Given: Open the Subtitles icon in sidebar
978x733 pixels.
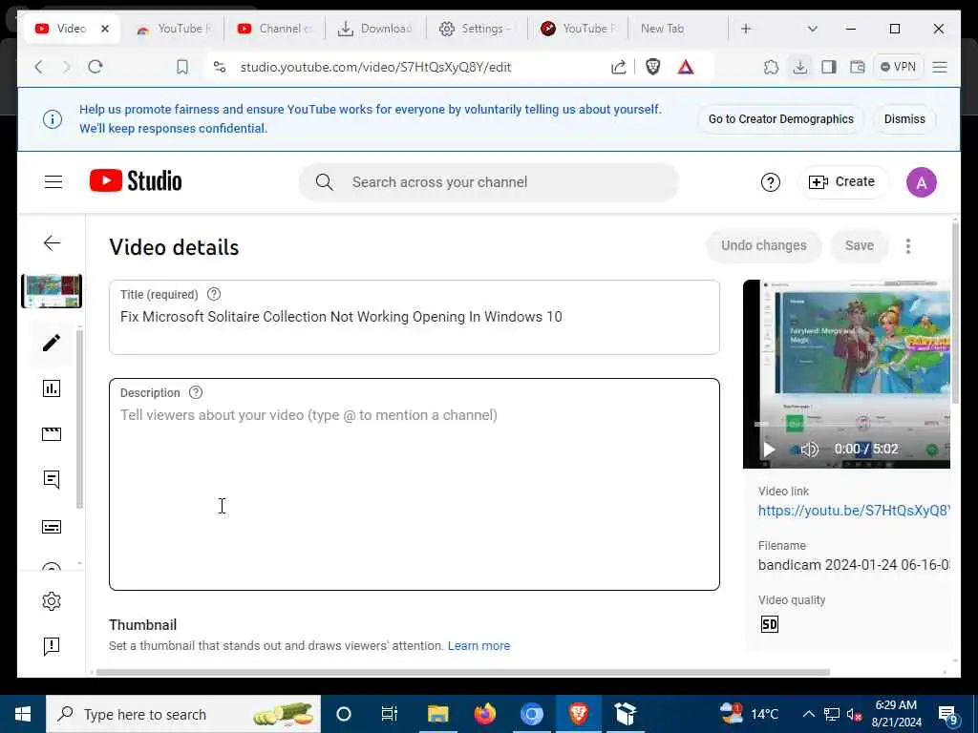Looking at the screenshot, I should (52, 527).
